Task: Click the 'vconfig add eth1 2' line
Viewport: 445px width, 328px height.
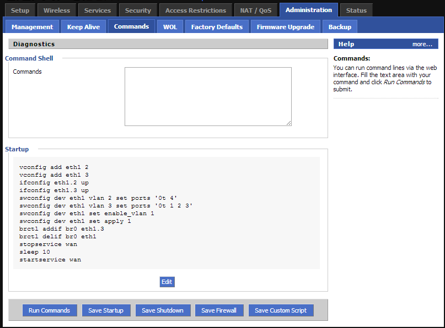Action: [x=54, y=167]
